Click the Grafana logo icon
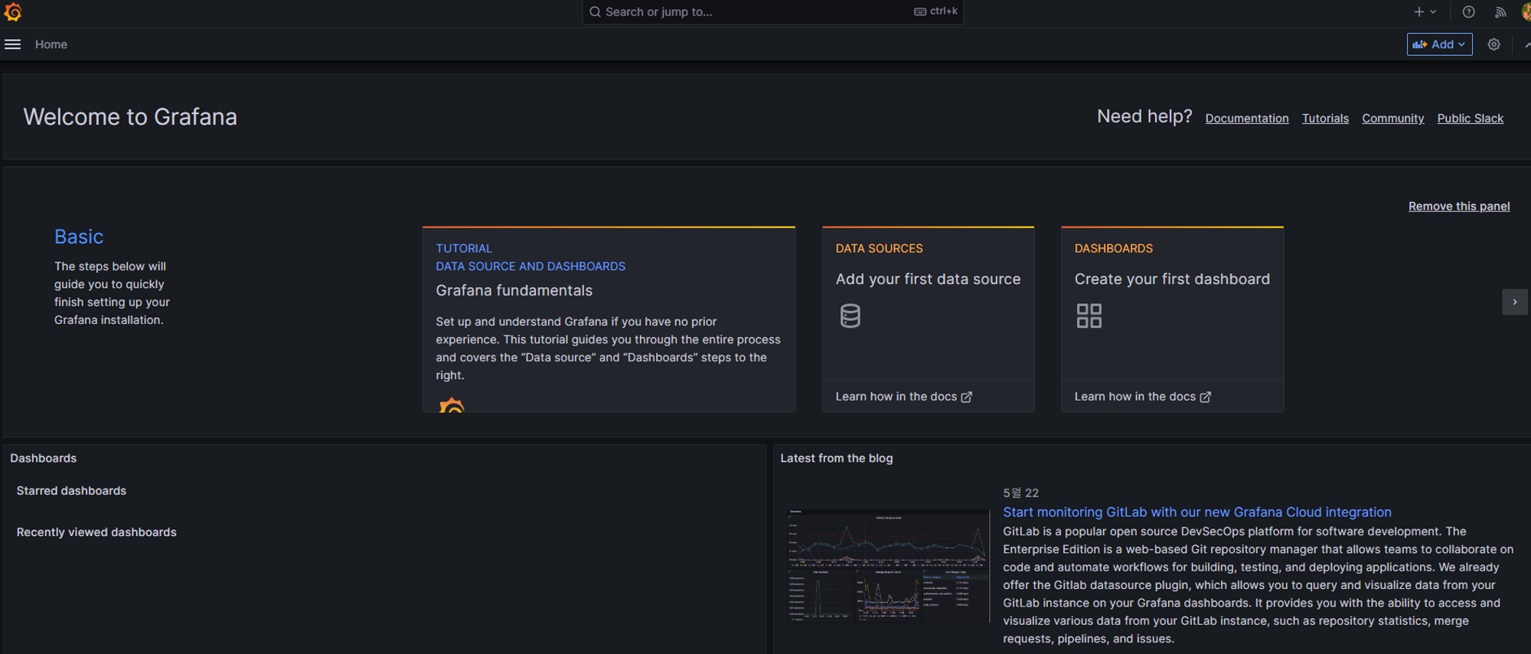Image resolution: width=1531 pixels, height=654 pixels. click(x=13, y=11)
